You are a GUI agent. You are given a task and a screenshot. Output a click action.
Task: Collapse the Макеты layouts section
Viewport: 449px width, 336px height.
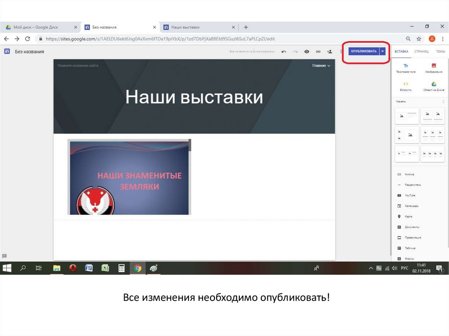(443, 102)
